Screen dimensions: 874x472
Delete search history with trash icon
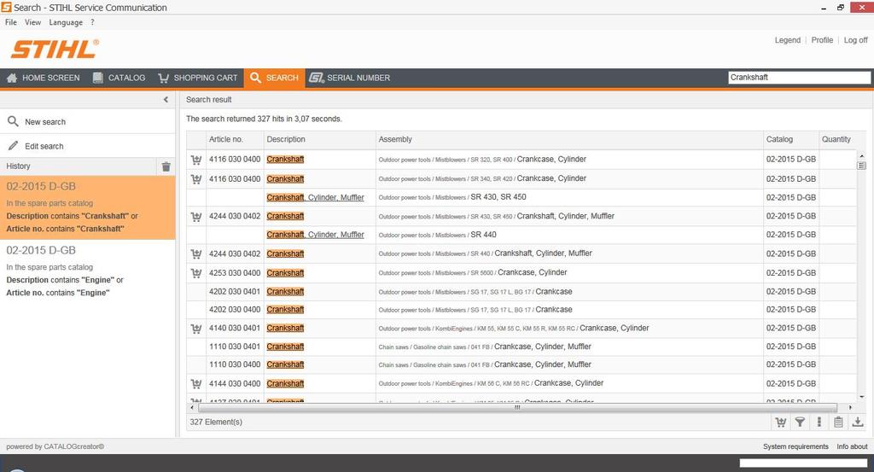[x=166, y=166]
